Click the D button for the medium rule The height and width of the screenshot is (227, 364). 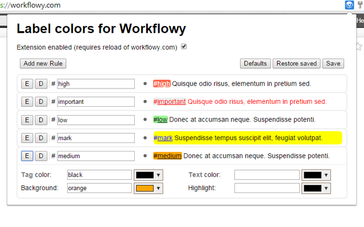(x=41, y=156)
